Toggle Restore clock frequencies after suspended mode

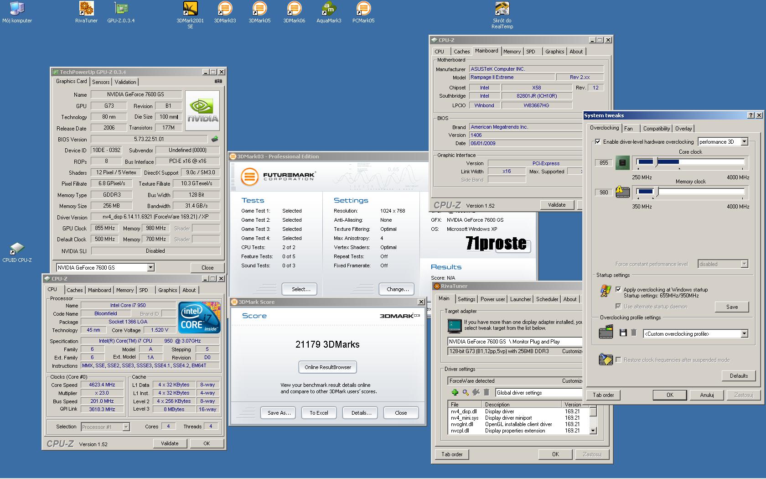tap(618, 359)
